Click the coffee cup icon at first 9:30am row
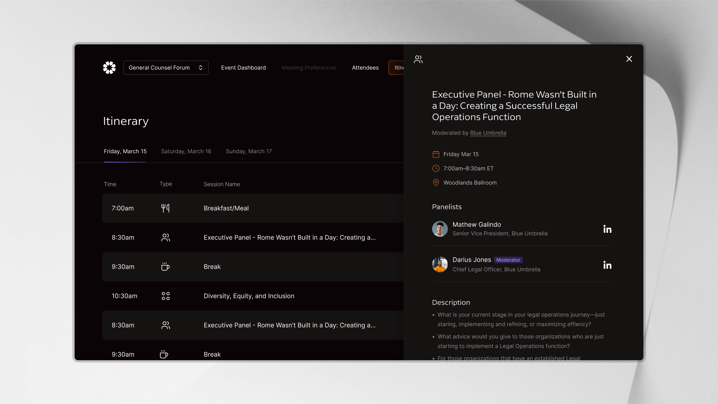 pos(165,267)
